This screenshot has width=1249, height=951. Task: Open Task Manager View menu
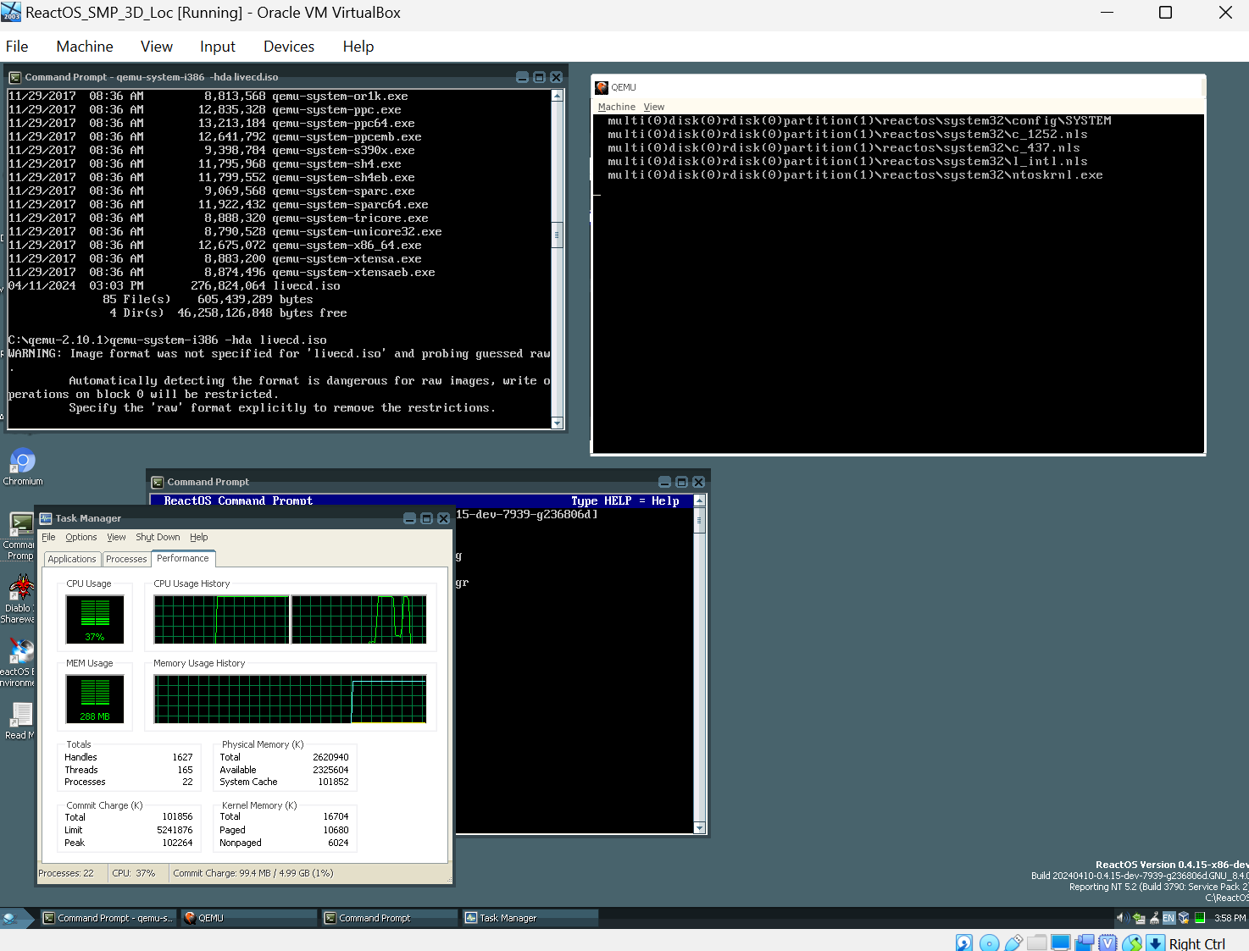[x=116, y=537]
